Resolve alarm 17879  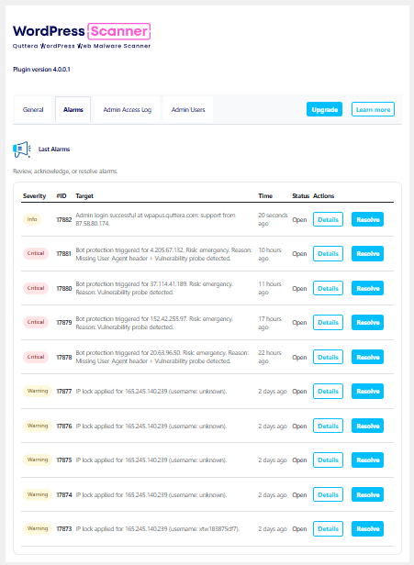click(x=367, y=323)
